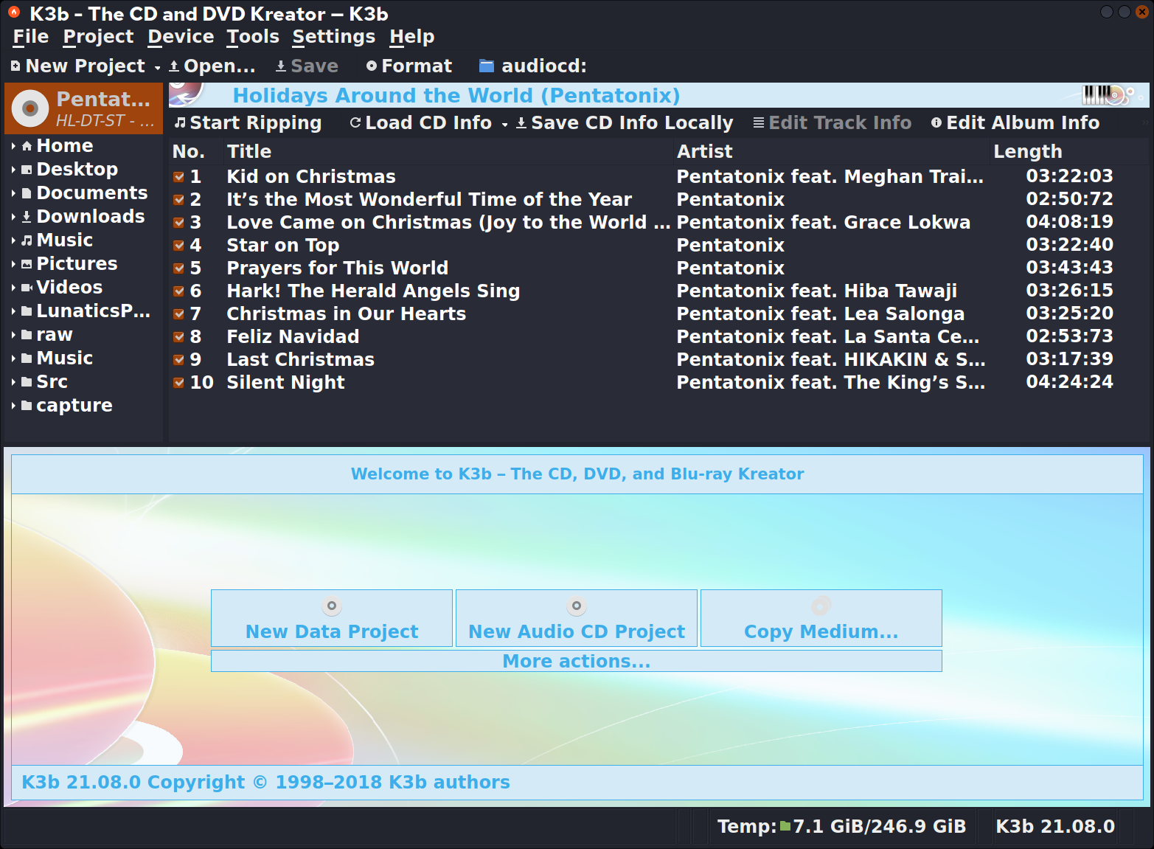The height and width of the screenshot is (849, 1154).
Task: Click the More actions... button
Action: click(x=576, y=661)
